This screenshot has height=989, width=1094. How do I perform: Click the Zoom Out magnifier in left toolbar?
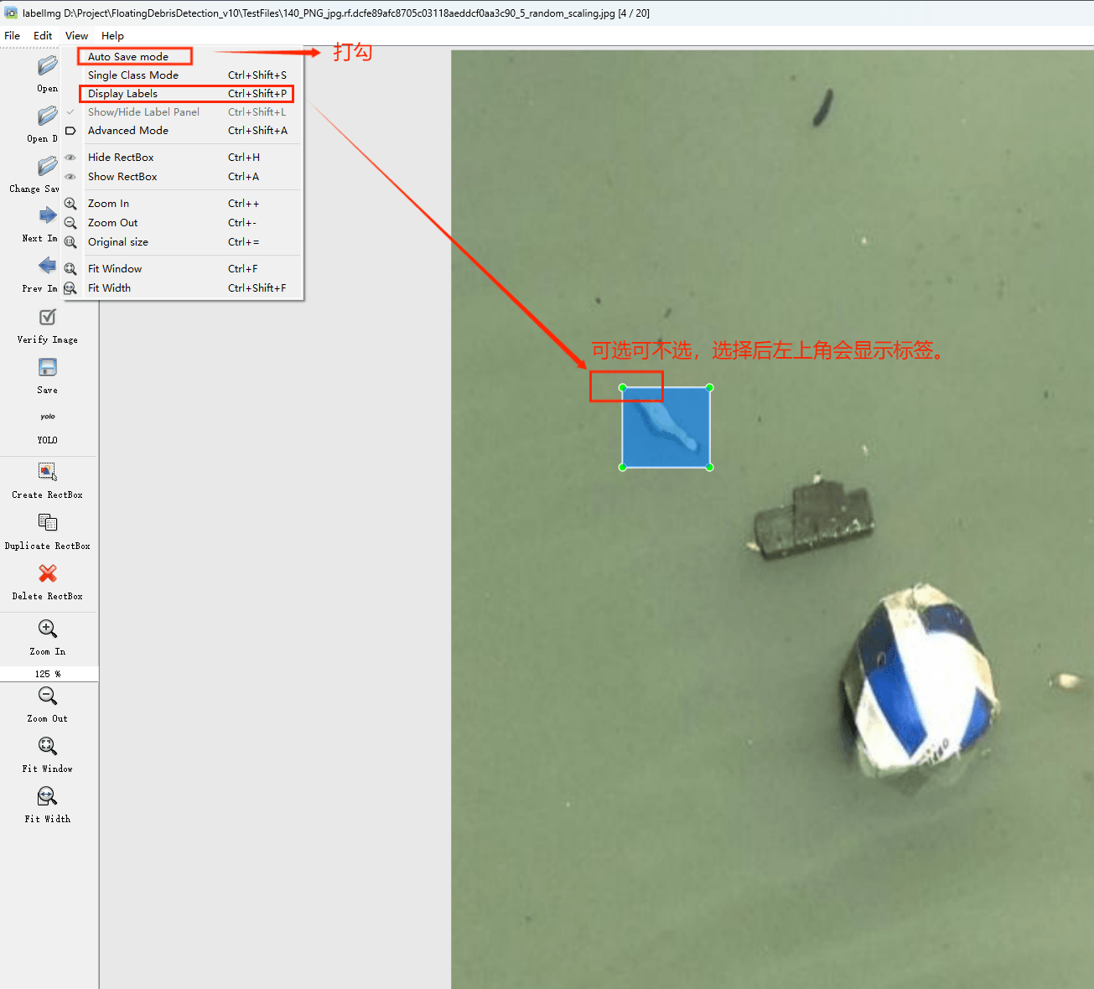coord(48,696)
